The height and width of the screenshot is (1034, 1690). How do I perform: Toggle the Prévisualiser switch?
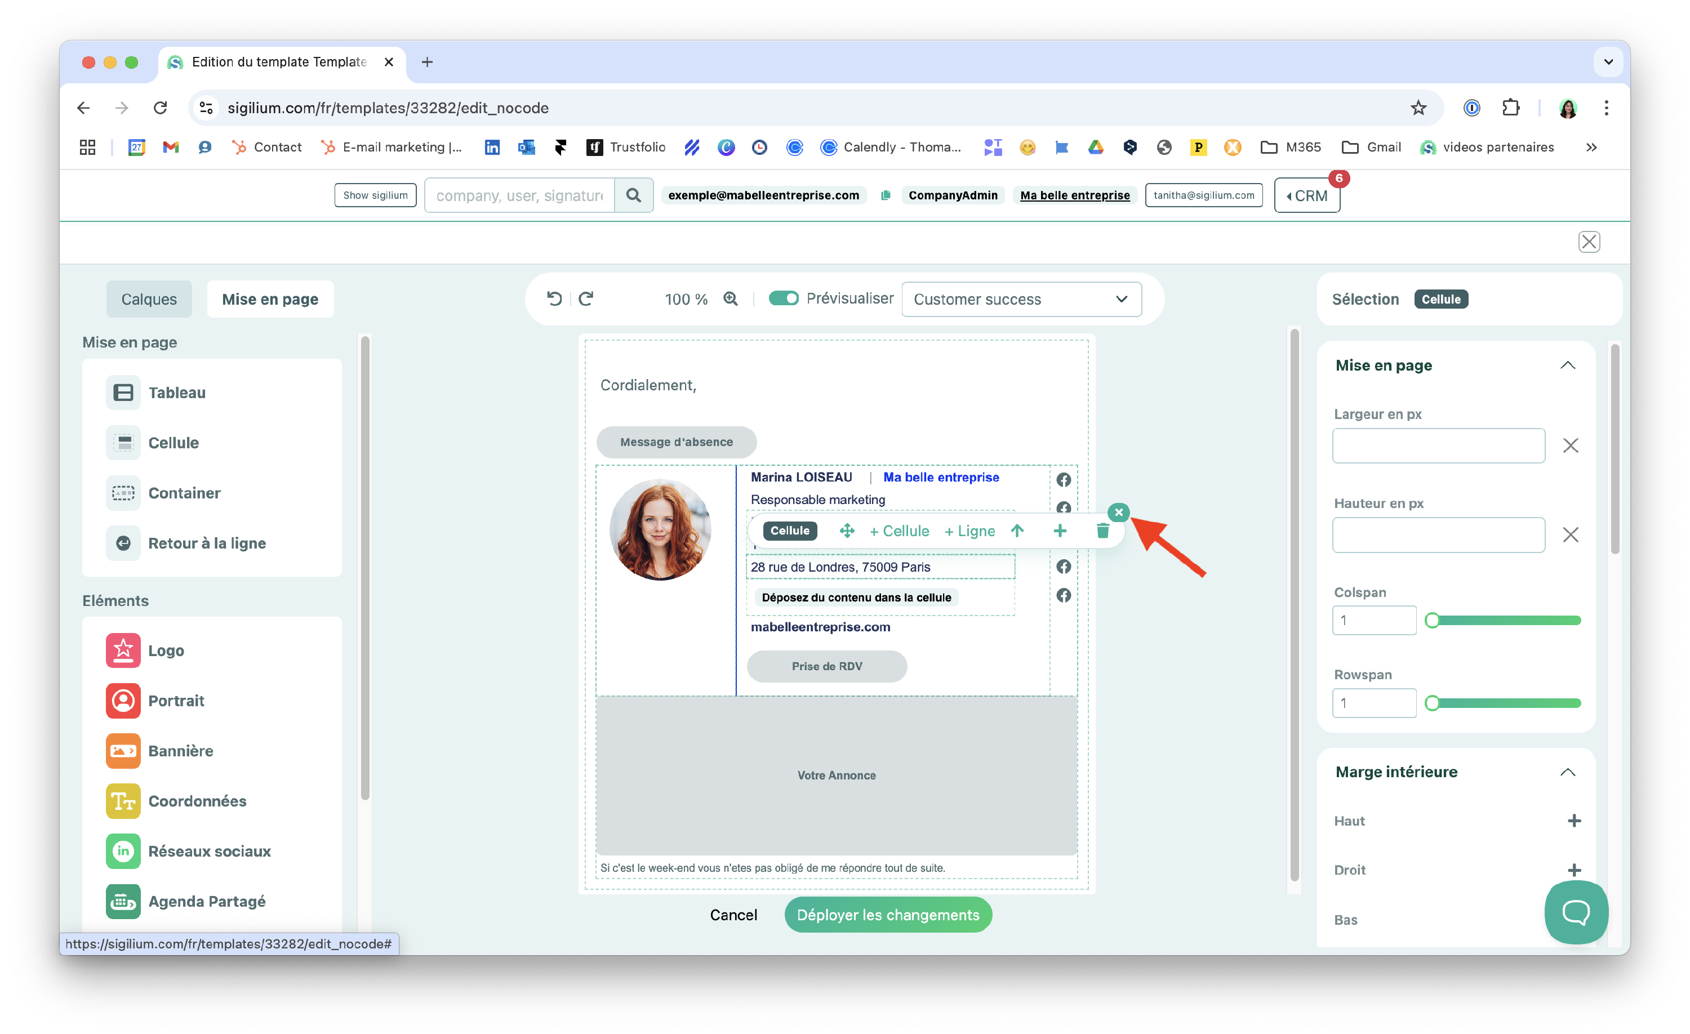click(x=783, y=298)
